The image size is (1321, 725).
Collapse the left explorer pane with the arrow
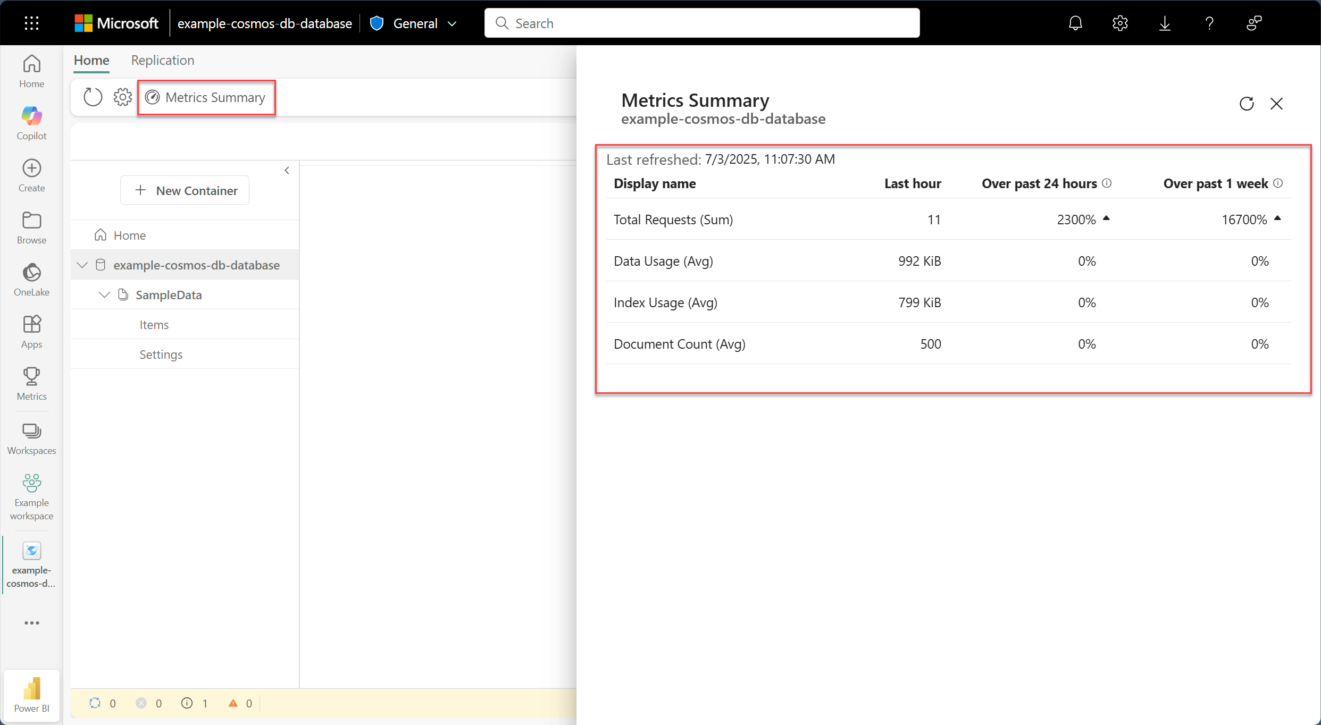(287, 171)
